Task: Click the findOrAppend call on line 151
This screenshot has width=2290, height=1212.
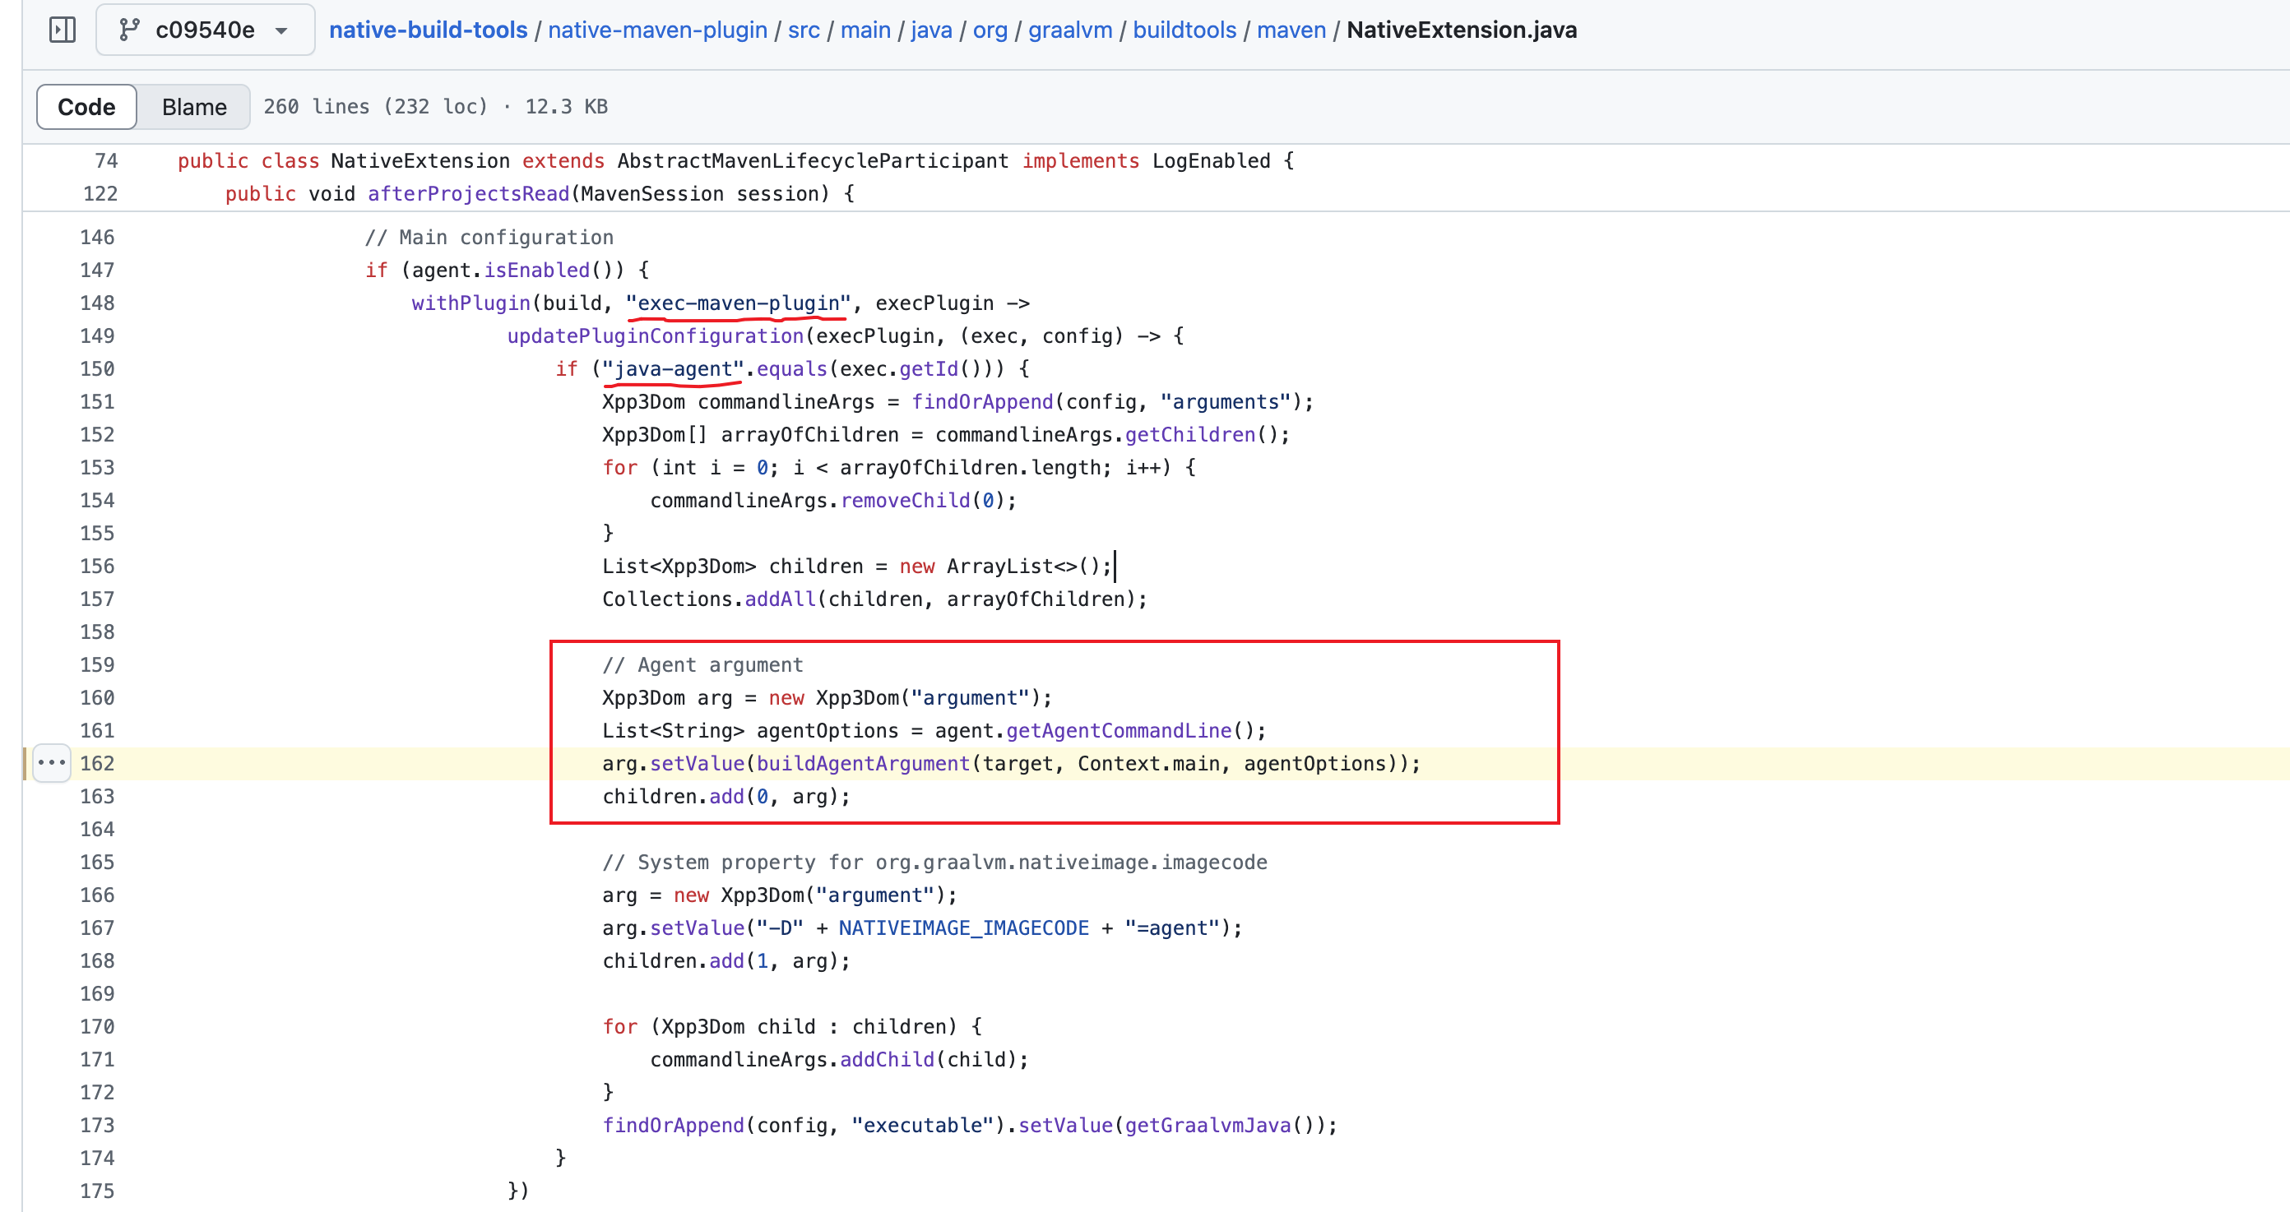Action: [981, 401]
